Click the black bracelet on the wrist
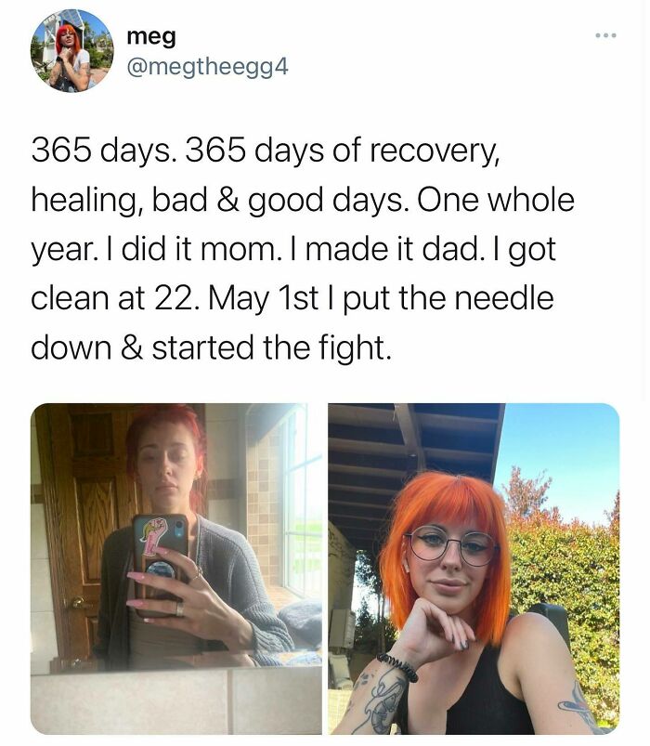 [397, 666]
